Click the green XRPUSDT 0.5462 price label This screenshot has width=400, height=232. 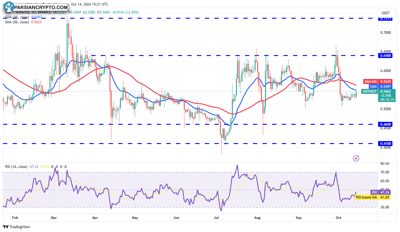378,91
